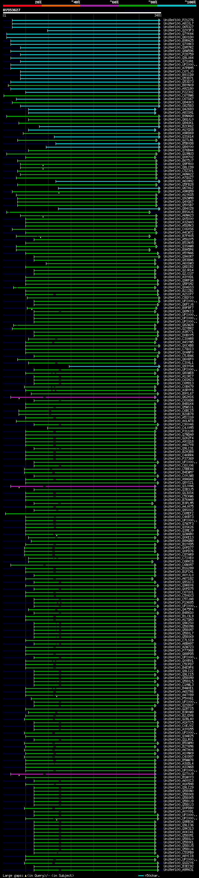
Task: Click the cyan ~100% identity legend segment
Action: [177, 6]
